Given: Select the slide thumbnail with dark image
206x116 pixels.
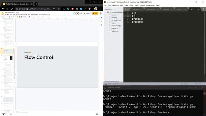Looking at the screenshot, I should (8, 58).
